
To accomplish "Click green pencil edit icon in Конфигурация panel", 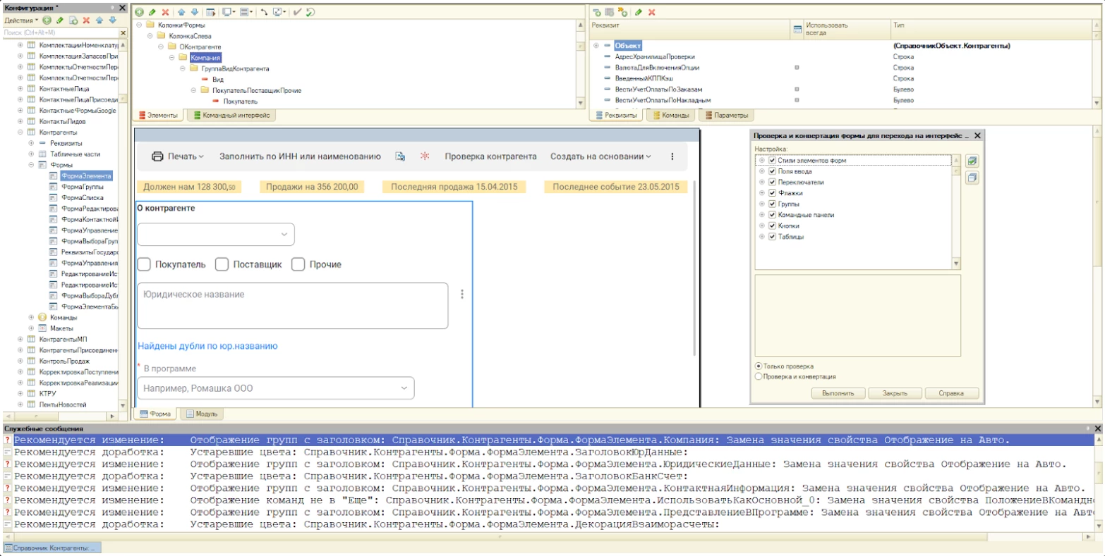I will (x=60, y=20).
